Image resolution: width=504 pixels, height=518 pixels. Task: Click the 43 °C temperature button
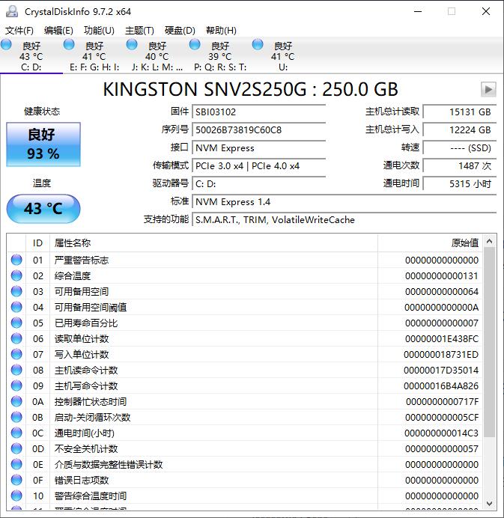43,208
